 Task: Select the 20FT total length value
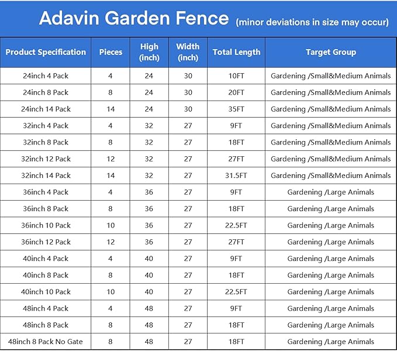click(236, 92)
